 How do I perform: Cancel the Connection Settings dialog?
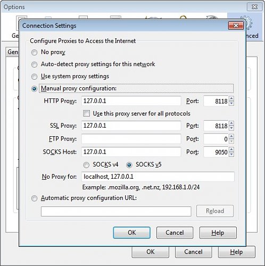coord(175,232)
